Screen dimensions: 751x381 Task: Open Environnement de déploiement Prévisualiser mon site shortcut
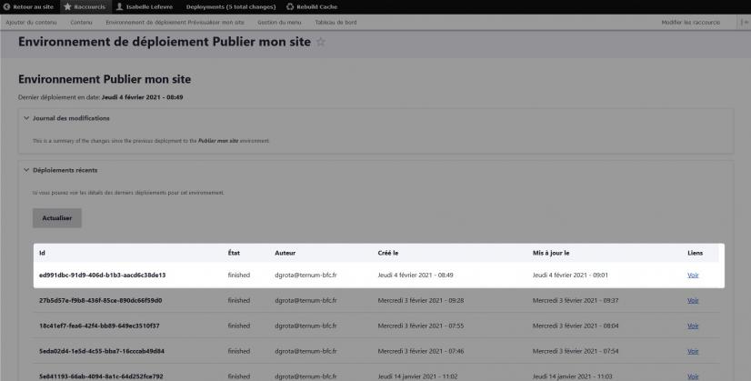click(175, 22)
